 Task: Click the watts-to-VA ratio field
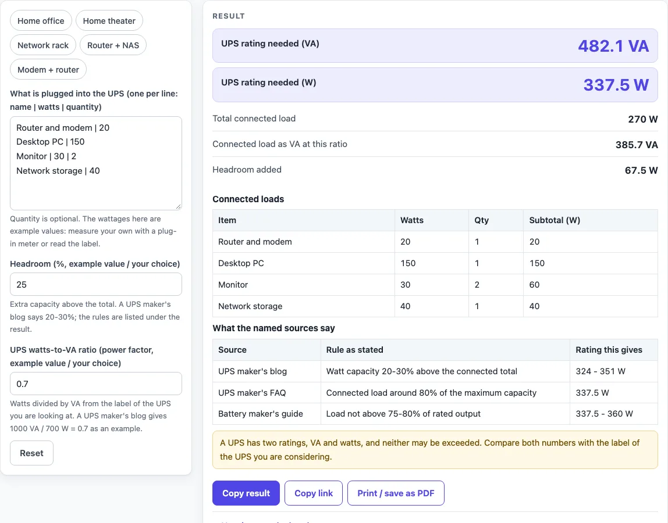(96, 384)
